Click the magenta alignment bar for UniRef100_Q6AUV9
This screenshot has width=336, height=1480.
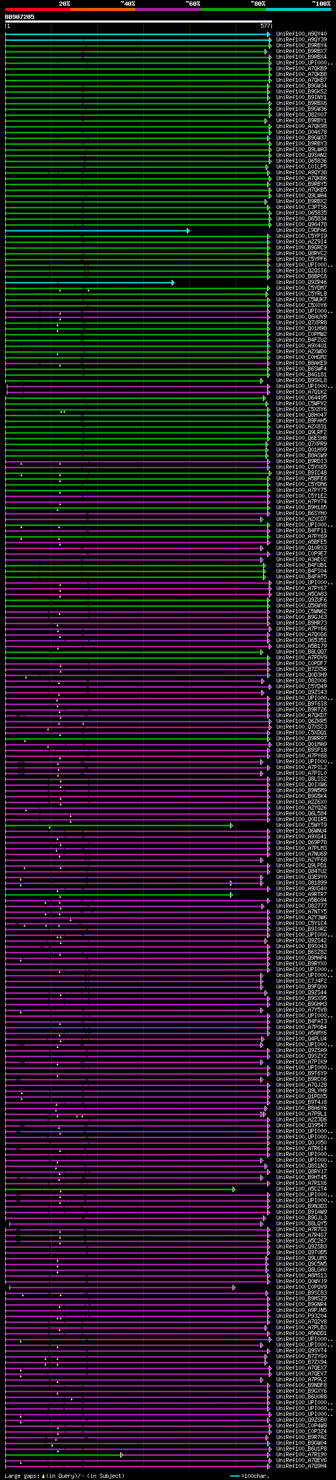tap(138, 317)
